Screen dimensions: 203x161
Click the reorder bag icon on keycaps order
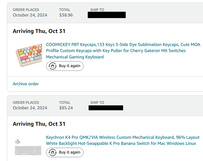(53, 66)
